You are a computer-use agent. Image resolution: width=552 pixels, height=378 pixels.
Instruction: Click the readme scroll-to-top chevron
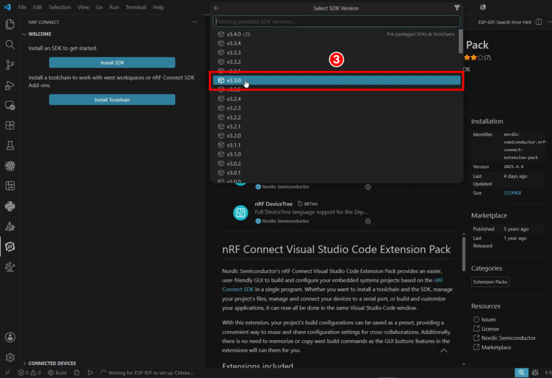(x=444, y=351)
